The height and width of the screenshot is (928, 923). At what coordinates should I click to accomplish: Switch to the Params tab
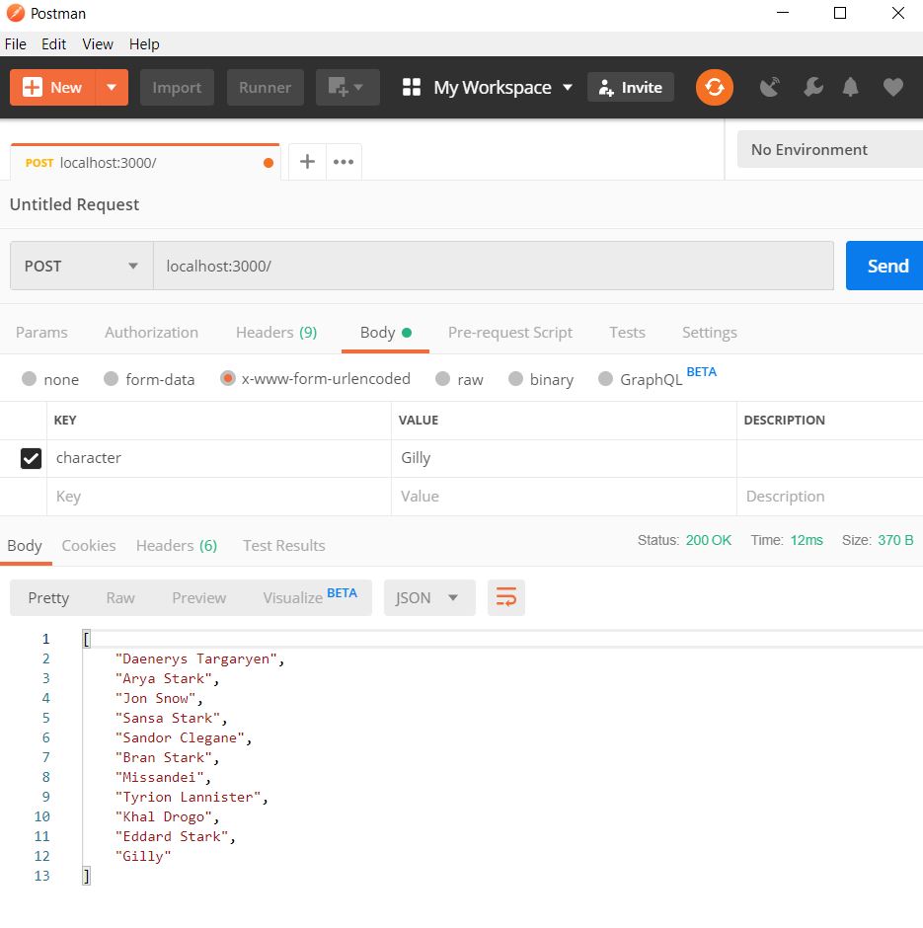pyautogui.click(x=41, y=332)
